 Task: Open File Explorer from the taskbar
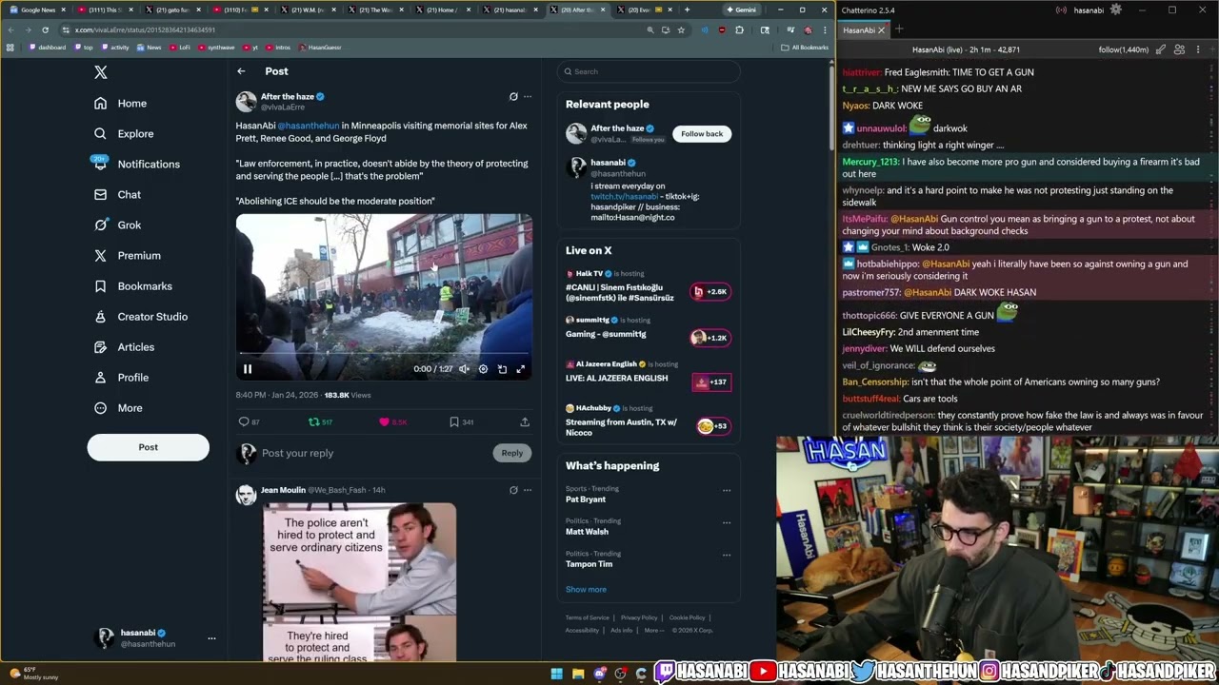click(x=578, y=675)
